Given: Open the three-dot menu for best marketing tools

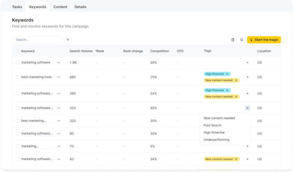Looking at the screenshot, I should pos(59,77).
